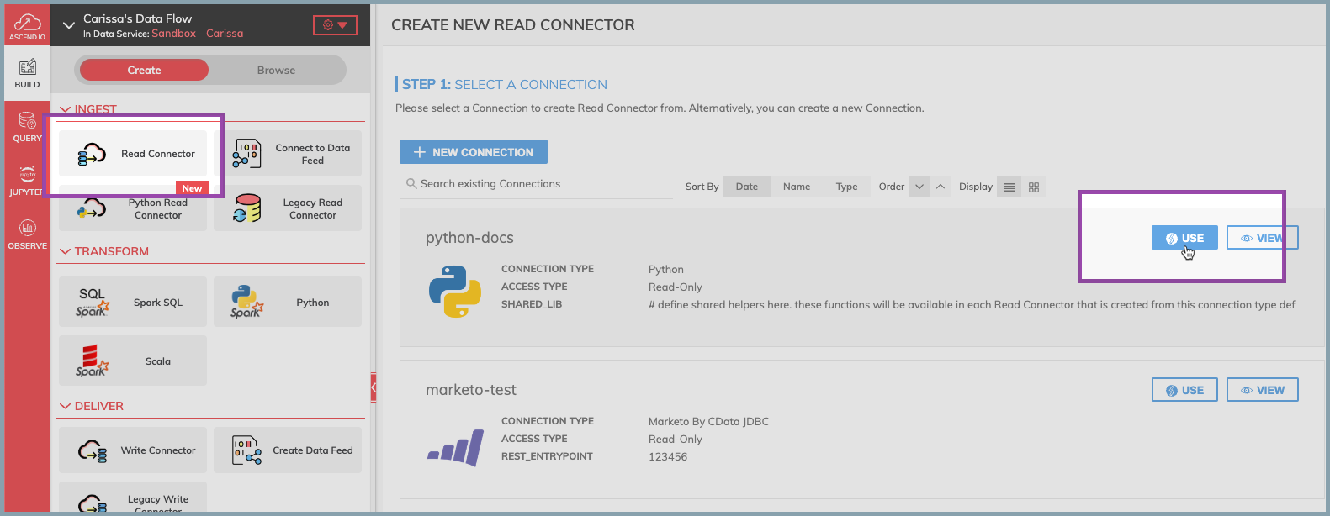Image resolution: width=1330 pixels, height=516 pixels.
Task: Switch to the Create tab
Action: (144, 70)
